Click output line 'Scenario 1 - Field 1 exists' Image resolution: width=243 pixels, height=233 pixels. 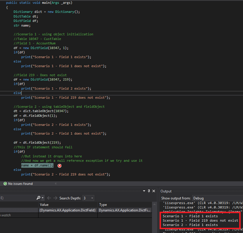tap(190, 216)
